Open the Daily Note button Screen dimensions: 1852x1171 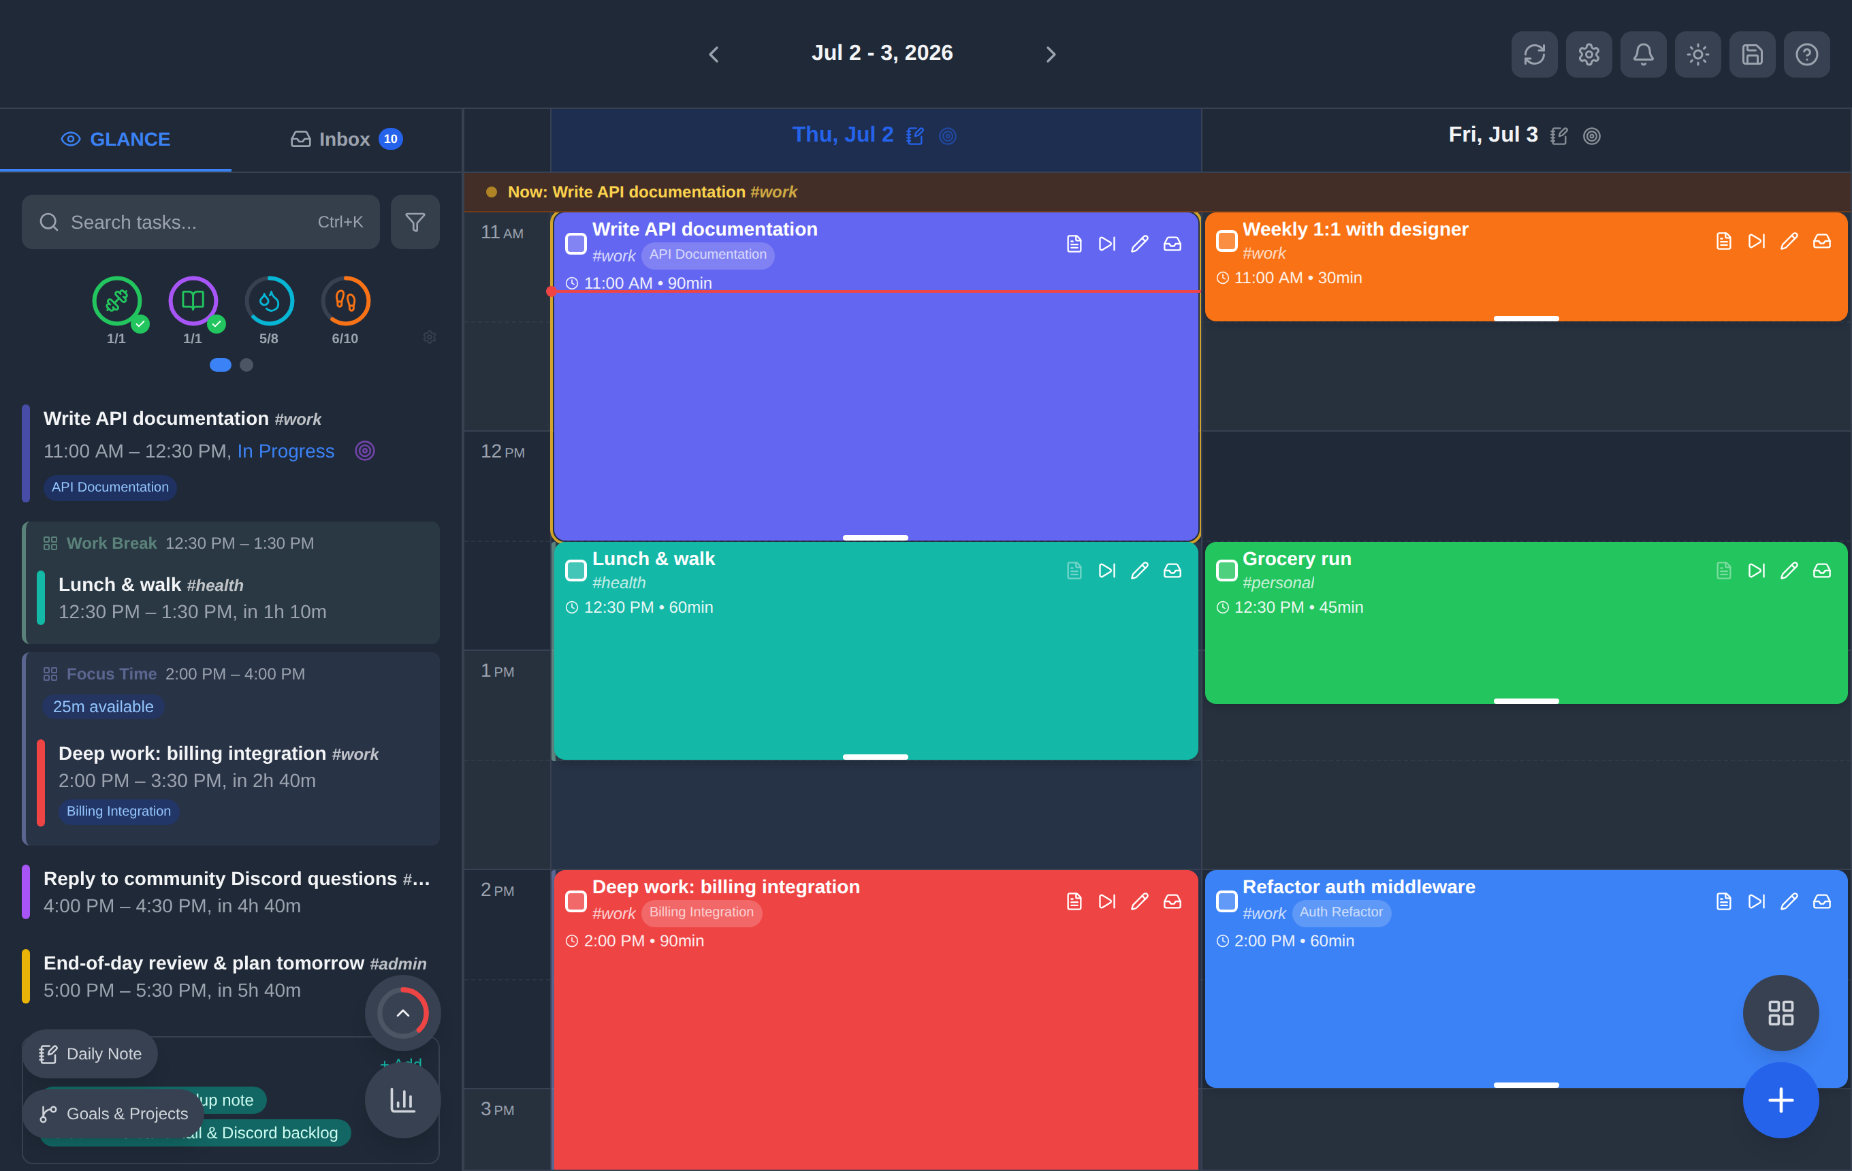point(90,1054)
